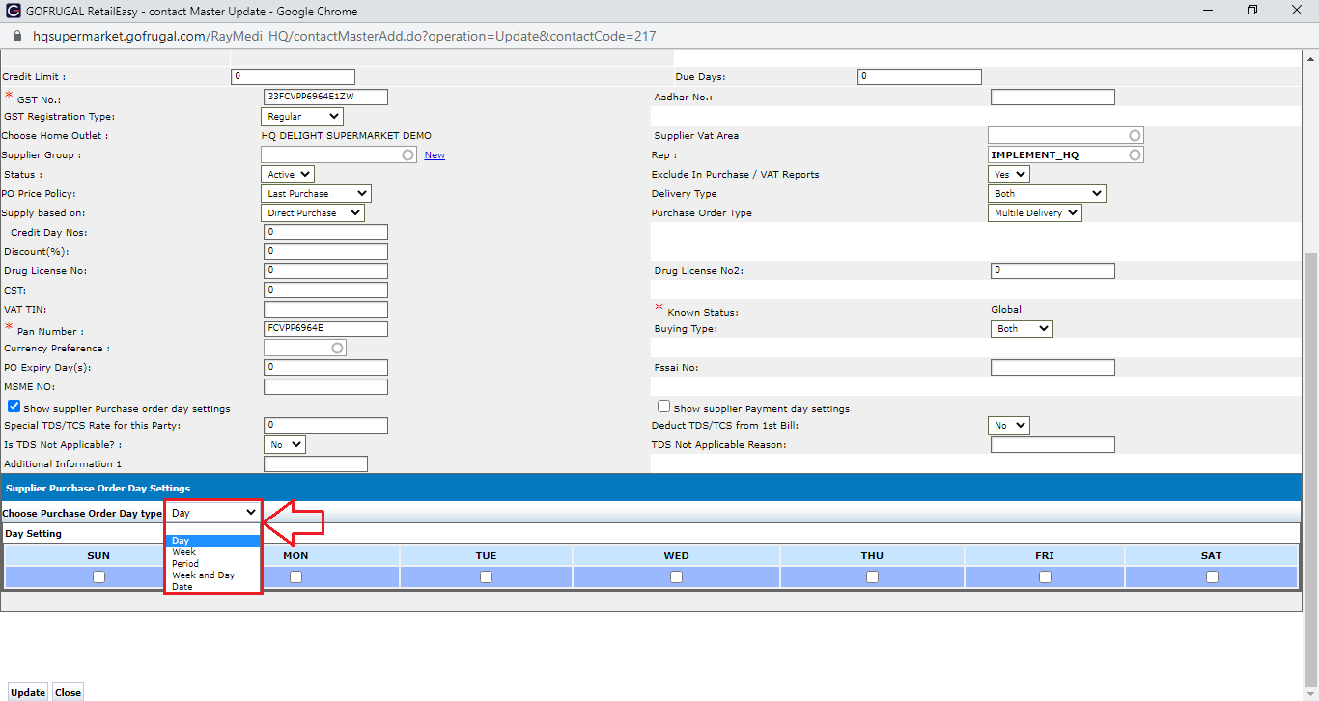This screenshot has height=701, width=1319.
Task: Click the GoFrugal app icon in title bar
Action: (x=13, y=12)
